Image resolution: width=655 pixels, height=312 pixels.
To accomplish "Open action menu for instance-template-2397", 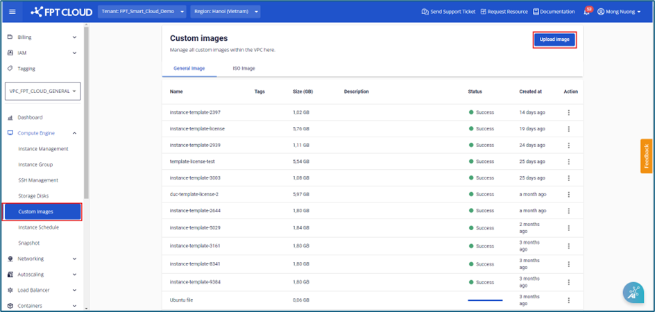I will pyautogui.click(x=568, y=112).
